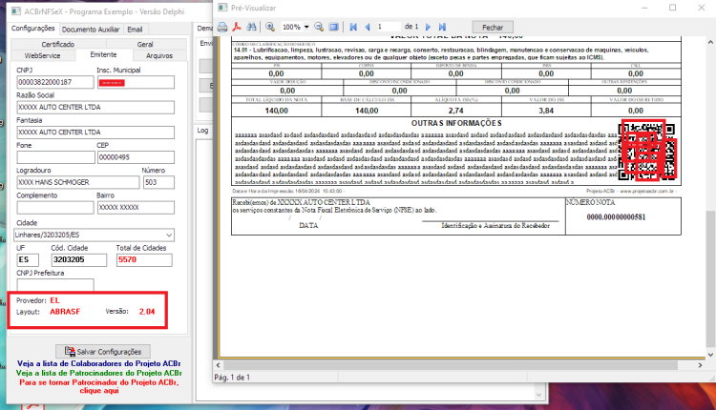Click the Valor do ISS value 3,84
Viewport: 716px width, 410px height.
coord(546,111)
